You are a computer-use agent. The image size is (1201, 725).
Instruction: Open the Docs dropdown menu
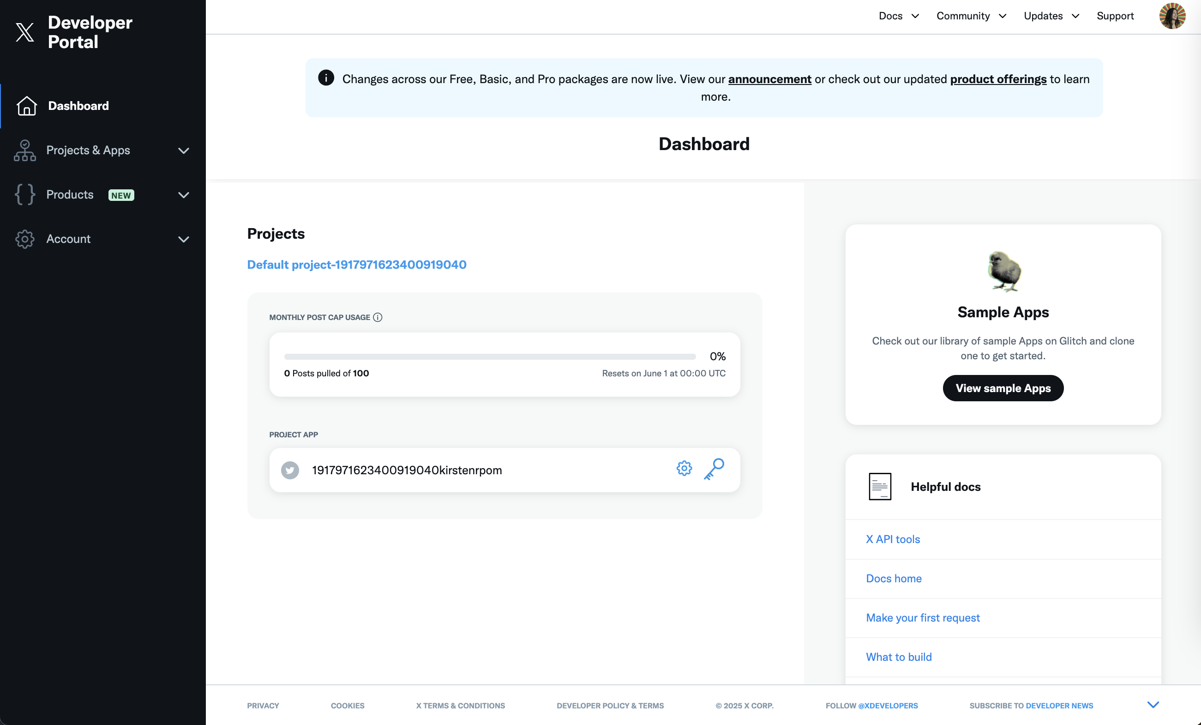898,16
